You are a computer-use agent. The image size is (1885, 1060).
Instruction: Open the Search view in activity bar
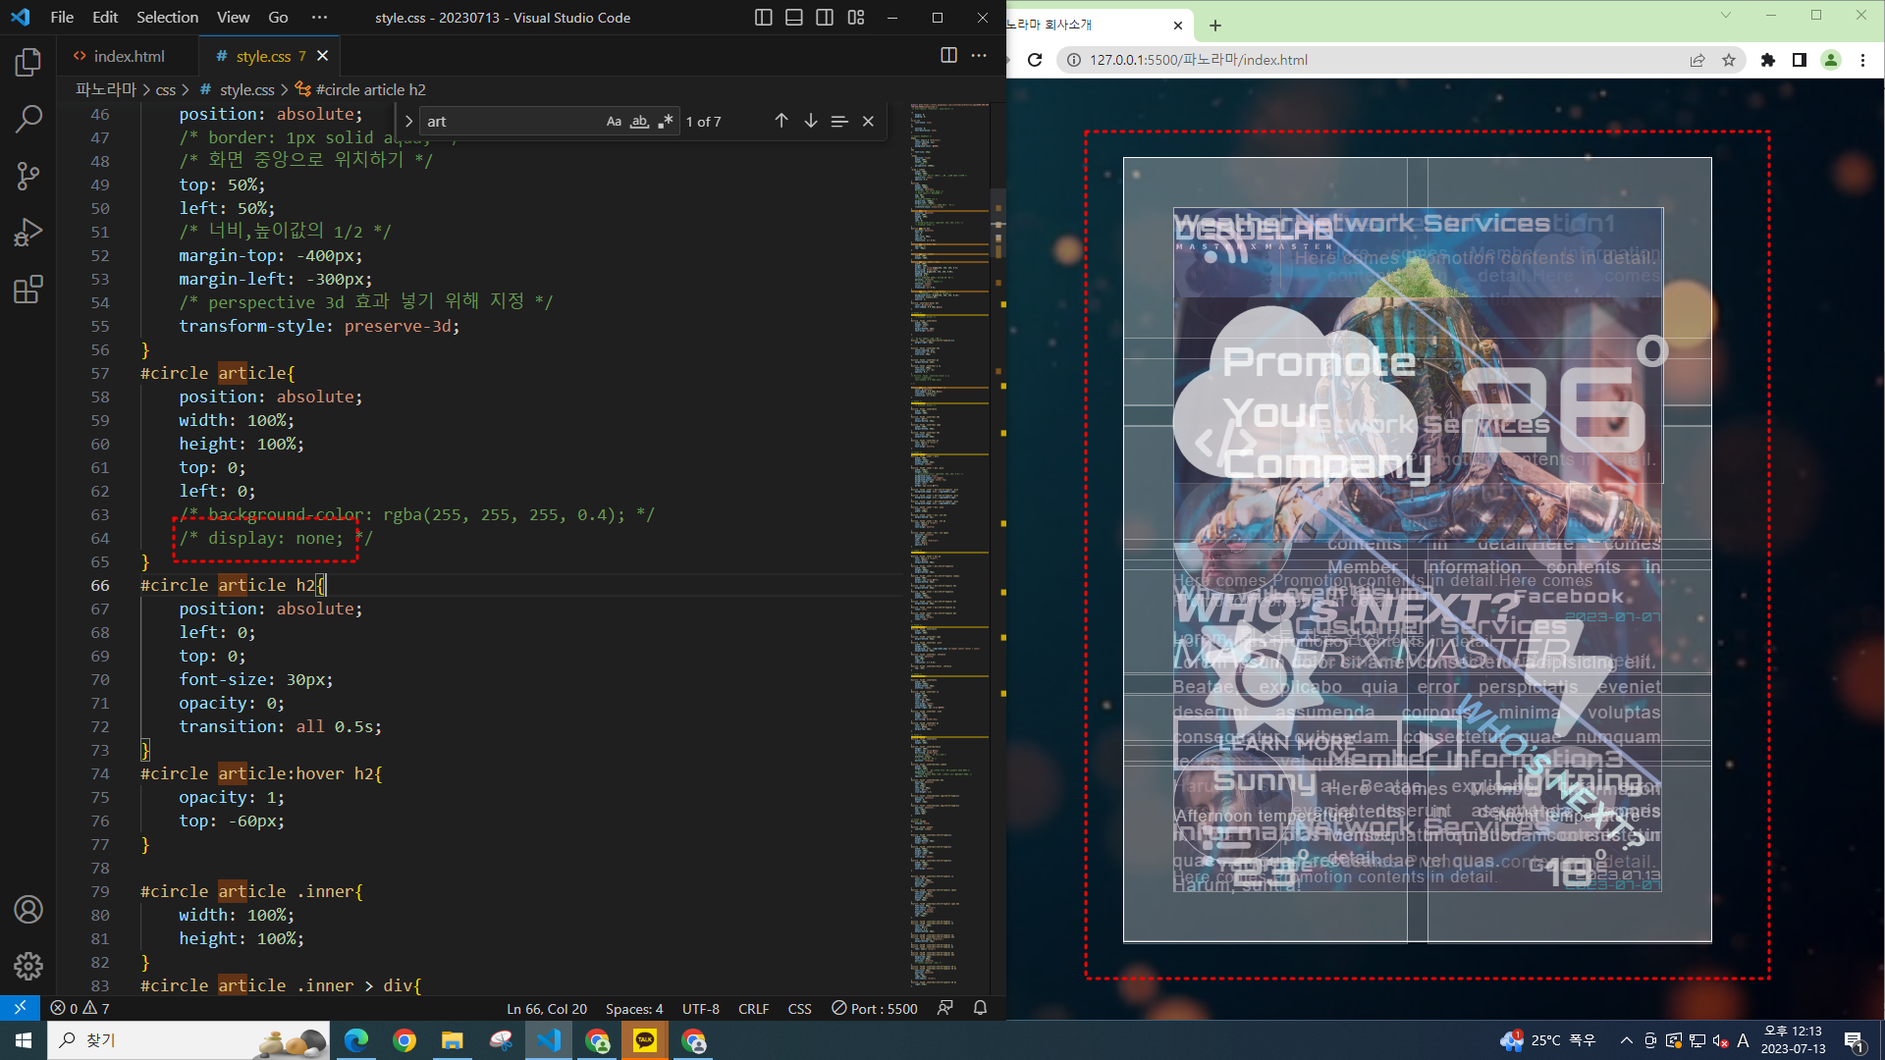28,120
